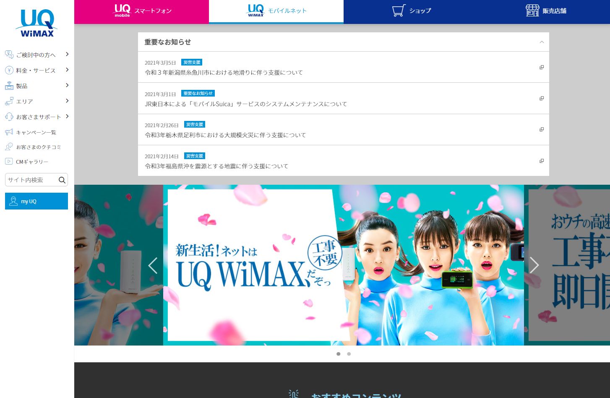Click the UQ WiMAX logo

[x=36, y=23]
